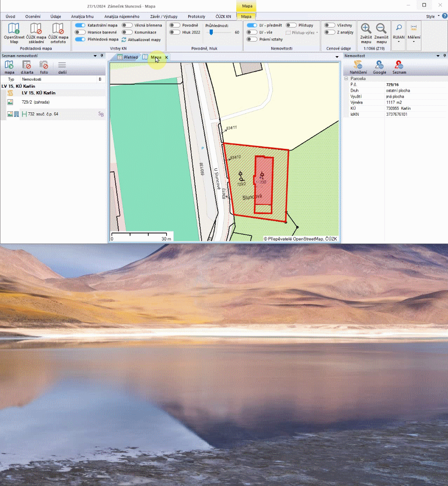
Task: Click mapa icon in Seznam nemovitostí
Action: [10, 67]
